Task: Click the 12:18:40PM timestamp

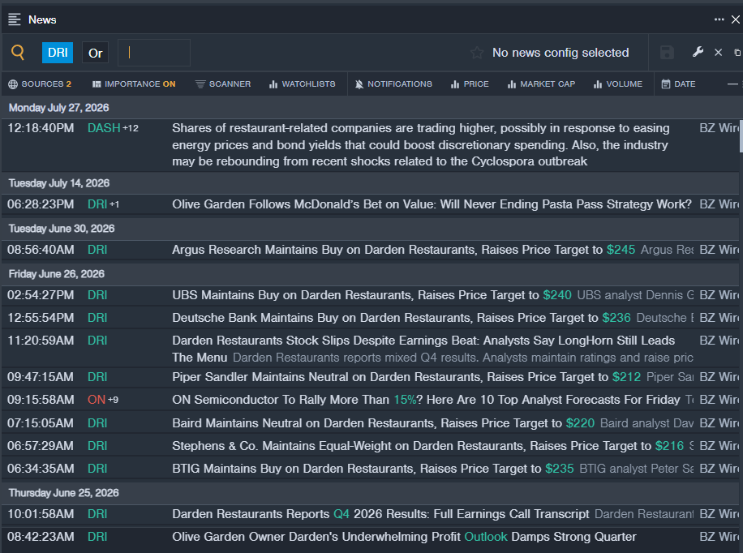Action: tap(41, 128)
